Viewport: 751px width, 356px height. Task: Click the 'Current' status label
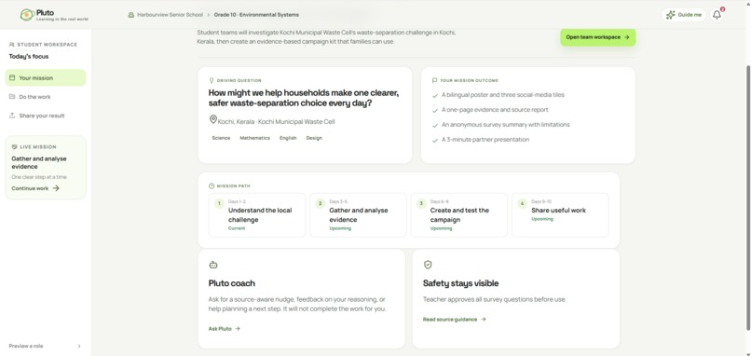click(237, 228)
